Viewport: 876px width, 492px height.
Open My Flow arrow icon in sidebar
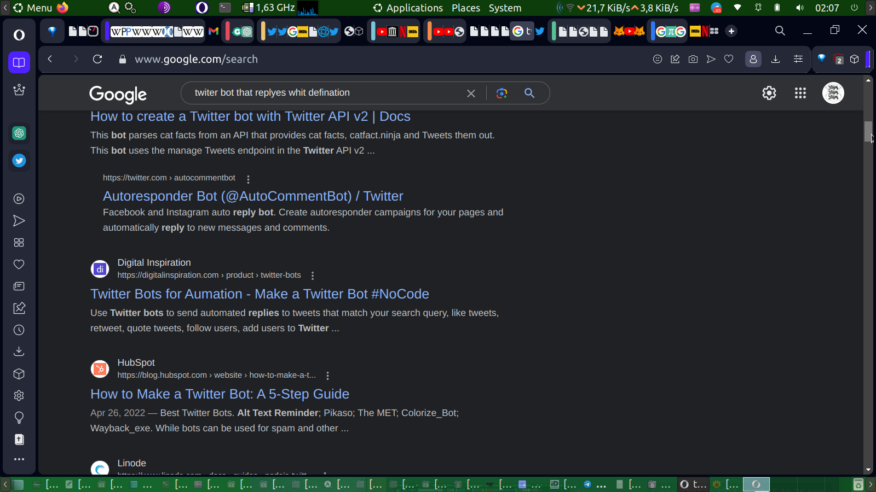coord(19,221)
